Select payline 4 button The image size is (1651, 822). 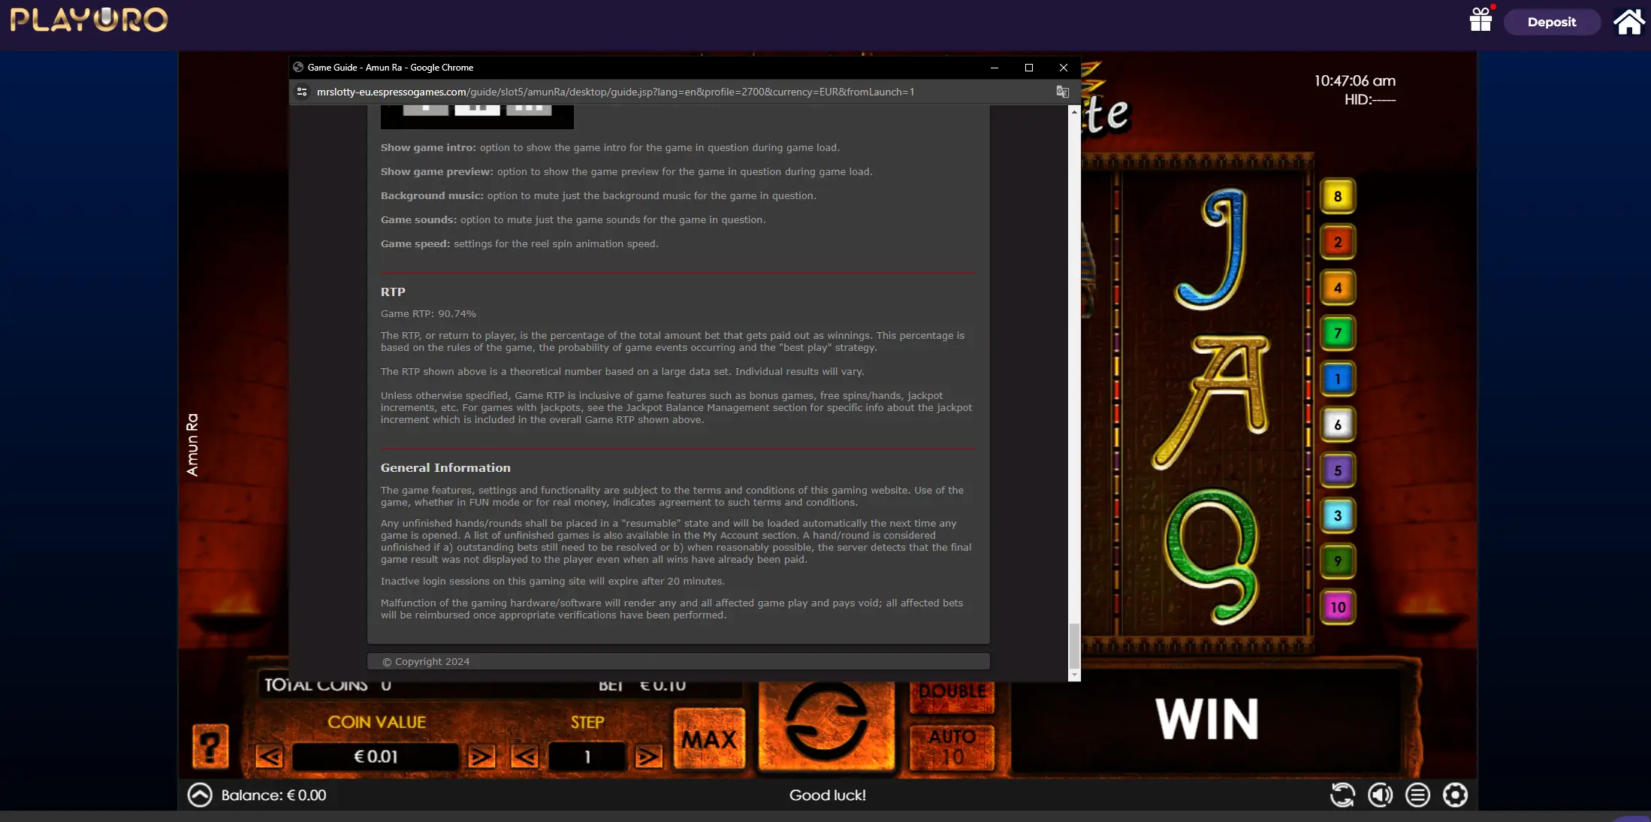(x=1338, y=288)
